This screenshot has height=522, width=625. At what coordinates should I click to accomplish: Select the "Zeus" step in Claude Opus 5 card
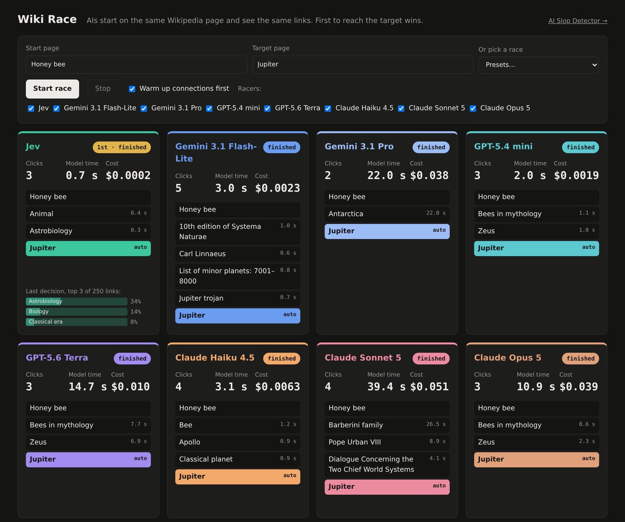click(536, 442)
